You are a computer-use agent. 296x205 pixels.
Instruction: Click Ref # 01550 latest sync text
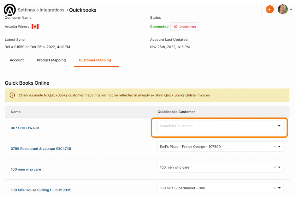coord(37,47)
